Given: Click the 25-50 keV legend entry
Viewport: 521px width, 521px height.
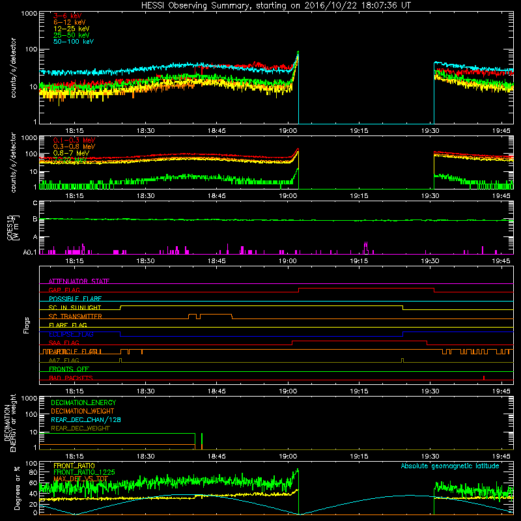Looking at the screenshot, I should coord(71,35).
